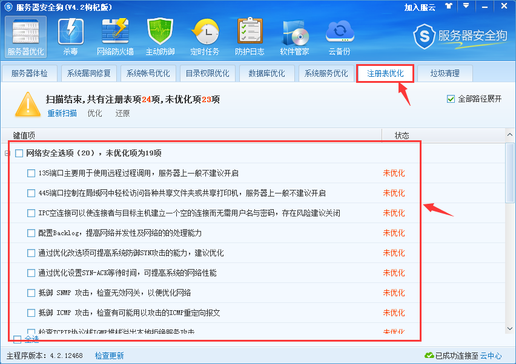Click the app shield icon in title bar
The height and width of the screenshot is (364, 516).
pos(8,7)
